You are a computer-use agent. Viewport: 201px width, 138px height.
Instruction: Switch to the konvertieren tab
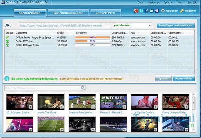105,13
